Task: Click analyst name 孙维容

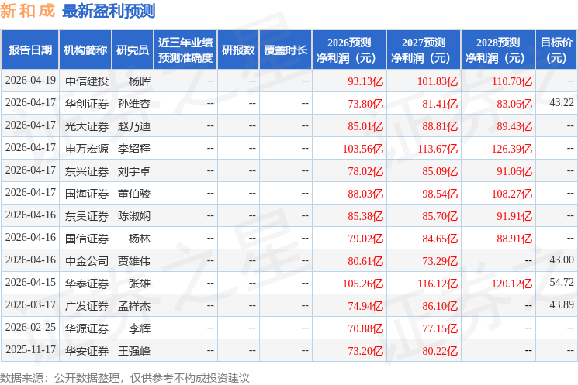Action: (134, 104)
